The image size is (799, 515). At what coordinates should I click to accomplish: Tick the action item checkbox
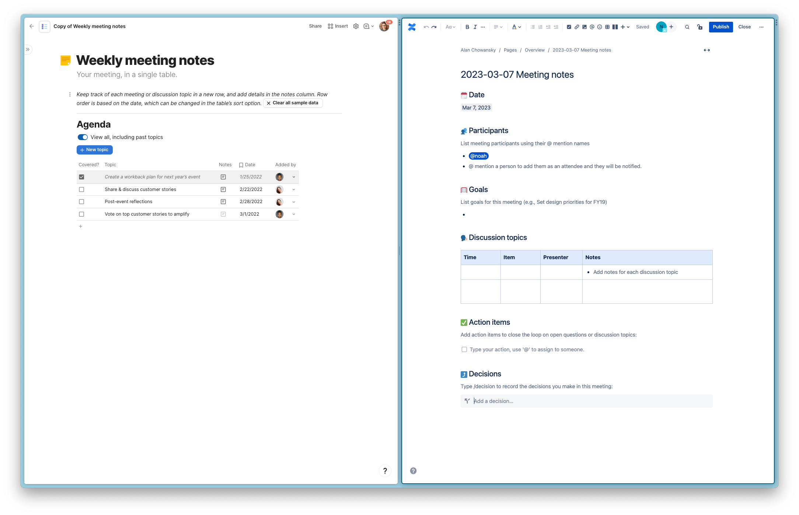[x=464, y=349]
